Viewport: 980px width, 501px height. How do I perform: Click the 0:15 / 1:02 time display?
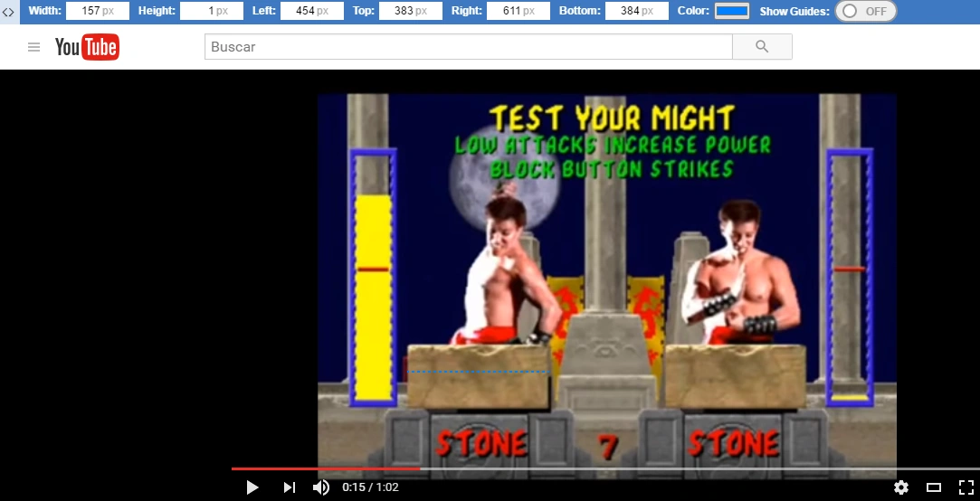tap(370, 487)
